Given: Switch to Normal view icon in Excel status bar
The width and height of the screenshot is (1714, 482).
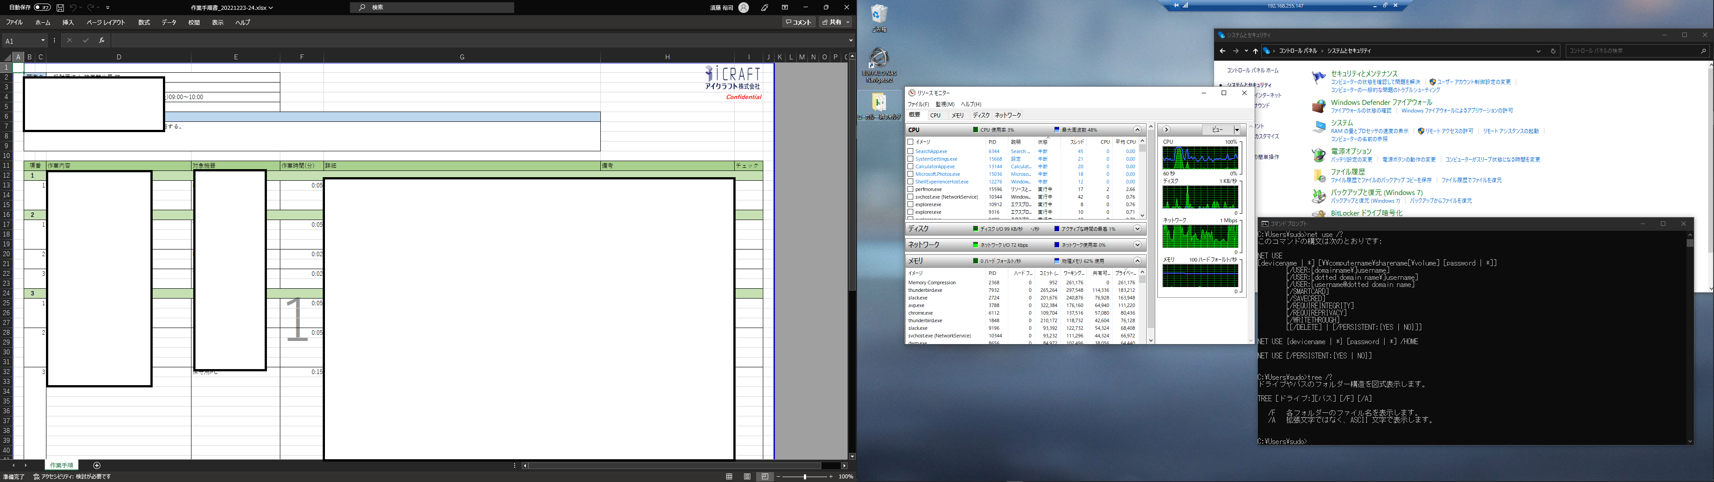Looking at the screenshot, I should point(729,477).
